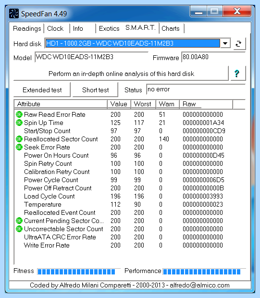The width and height of the screenshot is (260, 298).
Task: Sort by the Value column header
Action: point(119,104)
